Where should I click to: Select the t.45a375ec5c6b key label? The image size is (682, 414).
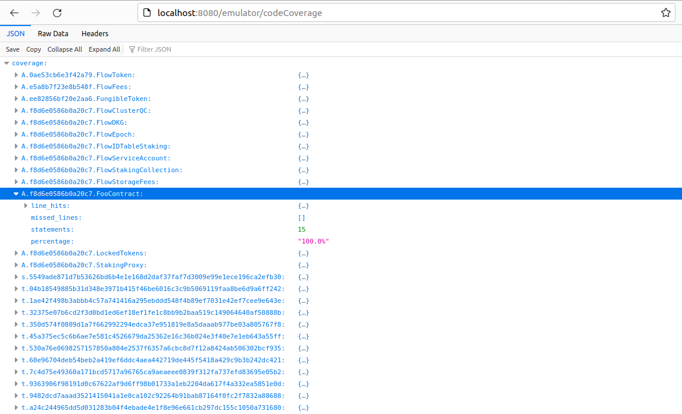[153, 337]
